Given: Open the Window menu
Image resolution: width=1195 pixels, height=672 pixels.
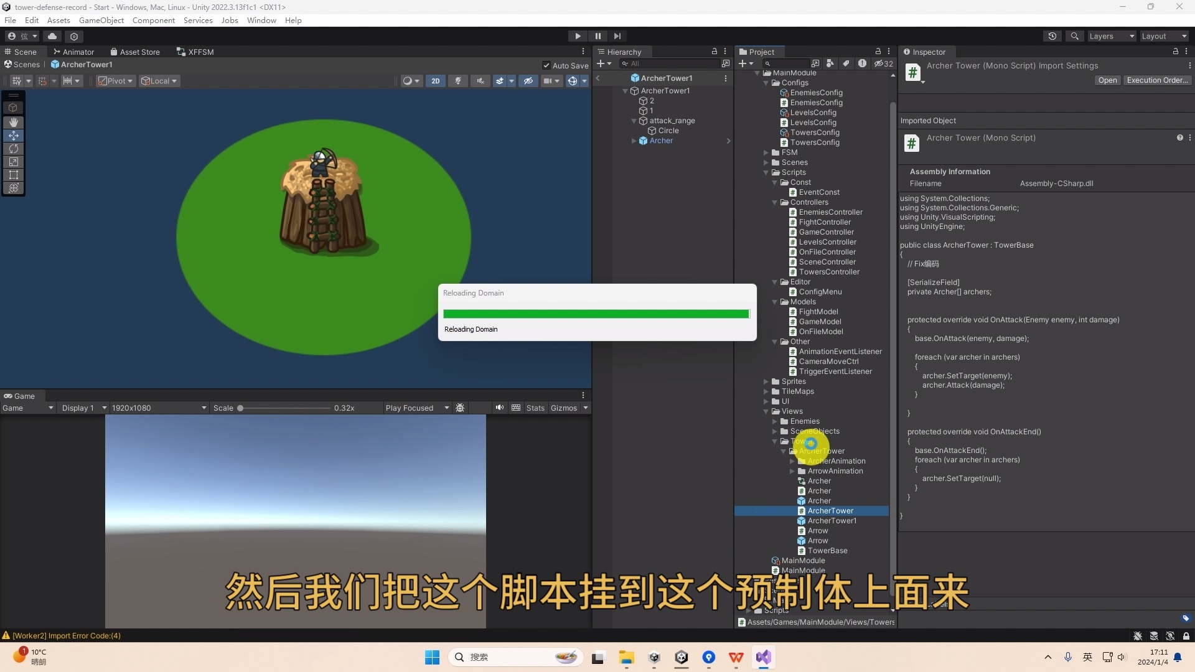Looking at the screenshot, I should tap(261, 20).
